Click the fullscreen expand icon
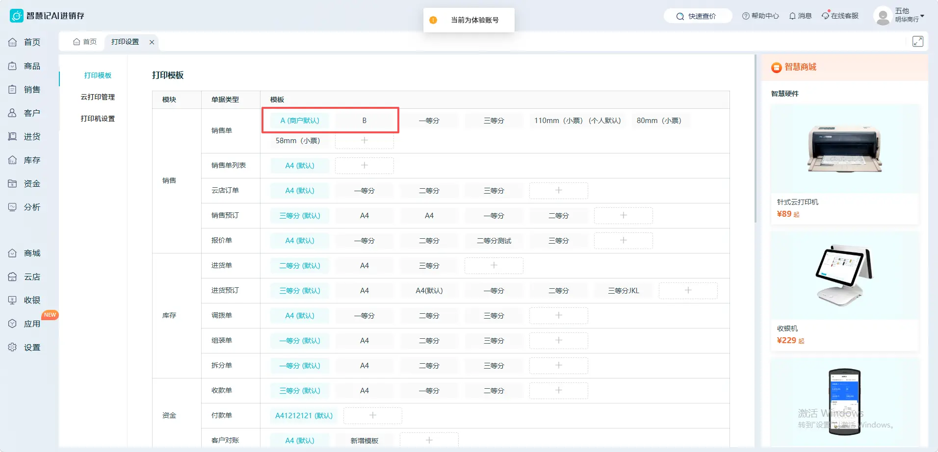 tap(918, 42)
